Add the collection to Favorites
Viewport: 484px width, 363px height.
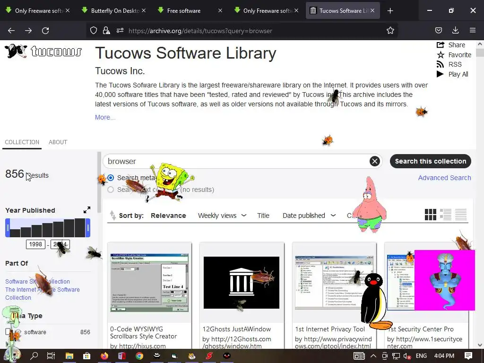pos(454,55)
